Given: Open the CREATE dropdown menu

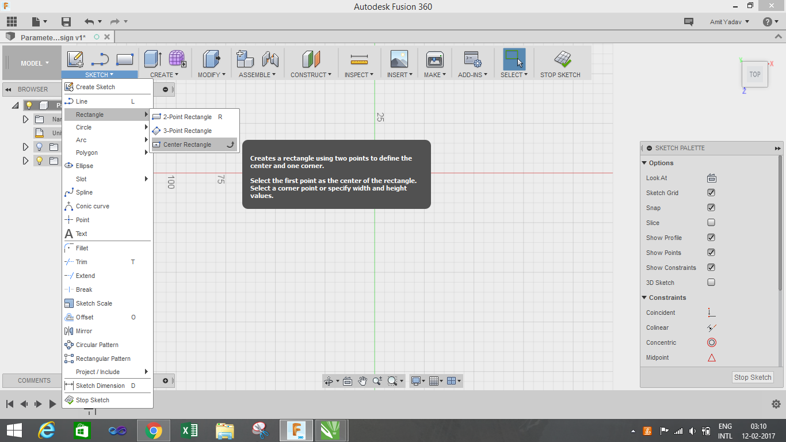Looking at the screenshot, I should click(x=165, y=75).
